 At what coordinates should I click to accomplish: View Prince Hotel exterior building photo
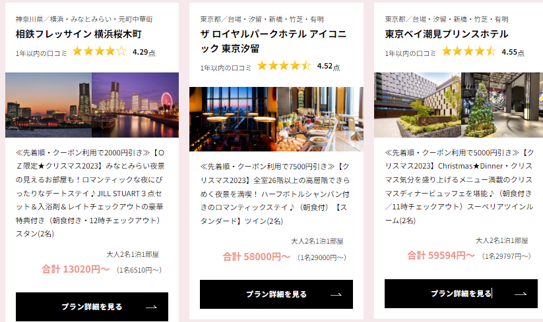[418, 105]
